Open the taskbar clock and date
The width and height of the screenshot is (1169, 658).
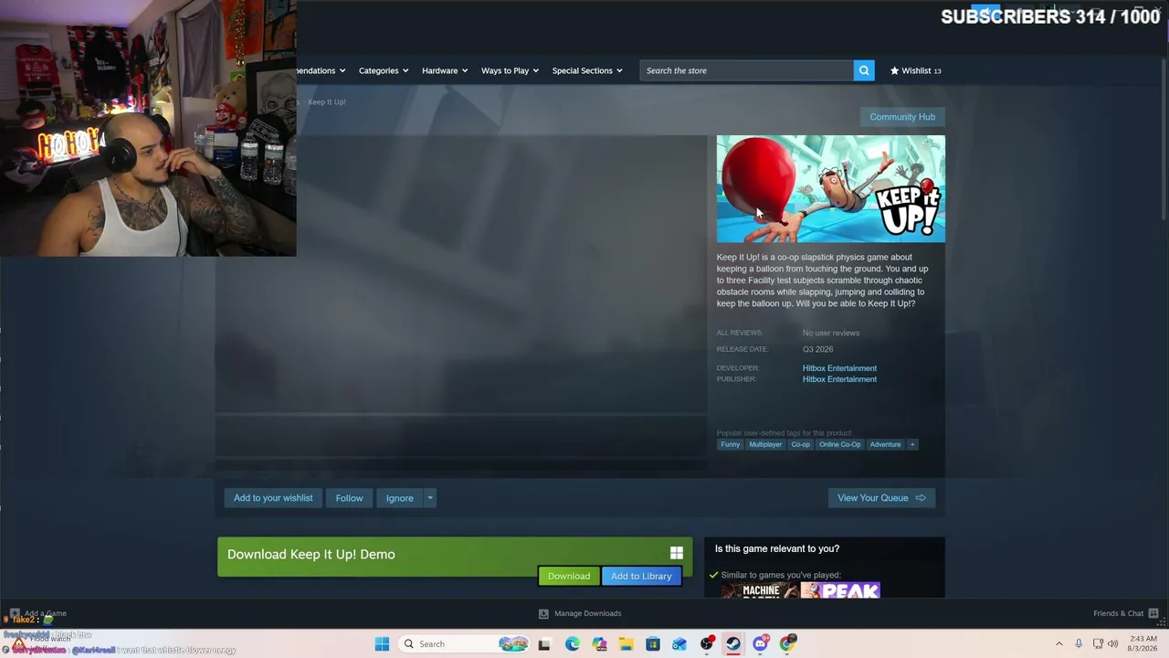pos(1144,643)
